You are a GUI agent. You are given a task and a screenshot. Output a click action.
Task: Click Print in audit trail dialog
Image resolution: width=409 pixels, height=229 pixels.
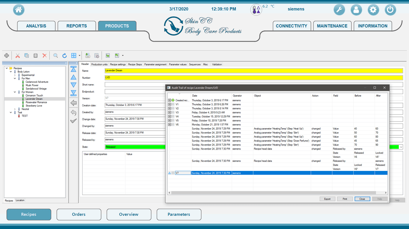(x=345, y=199)
